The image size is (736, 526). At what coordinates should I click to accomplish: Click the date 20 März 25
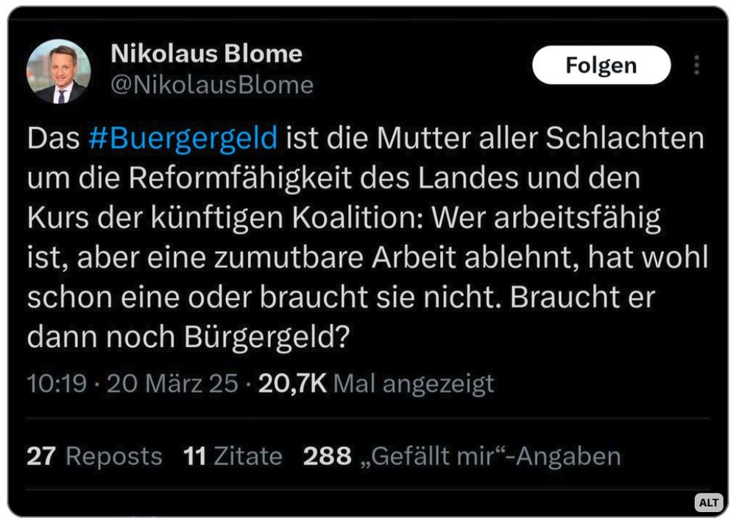coord(169,383)
